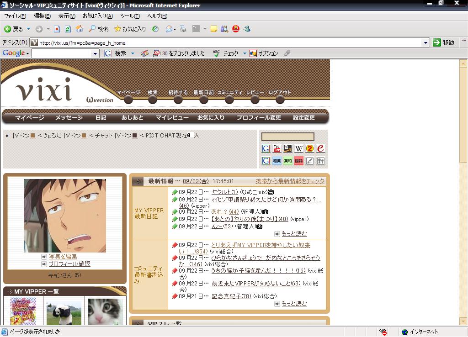This screenshot has height=337, width=468.
Task: Click the Wikipedia W search icon
Action: pos(299,148)
